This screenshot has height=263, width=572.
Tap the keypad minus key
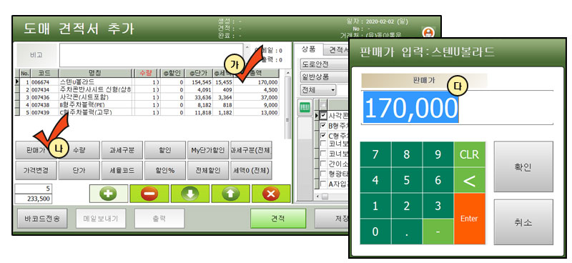[x=438, y=232]
